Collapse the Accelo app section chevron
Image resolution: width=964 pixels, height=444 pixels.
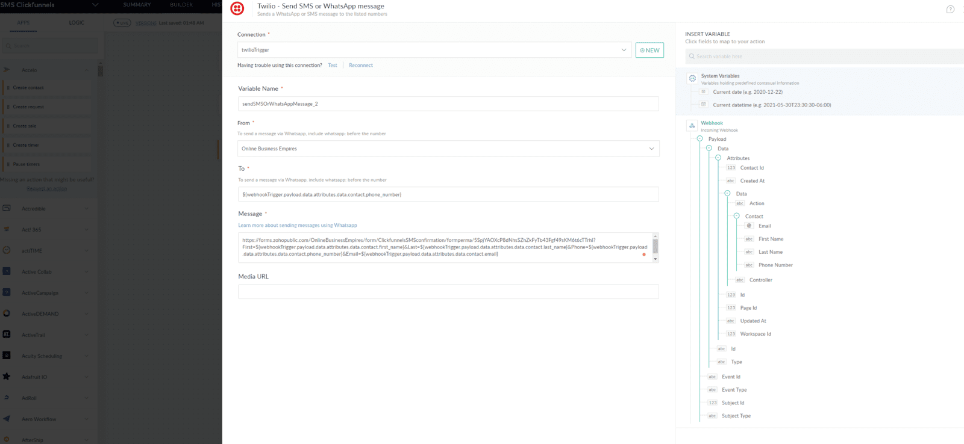click(x=87, y=70)
